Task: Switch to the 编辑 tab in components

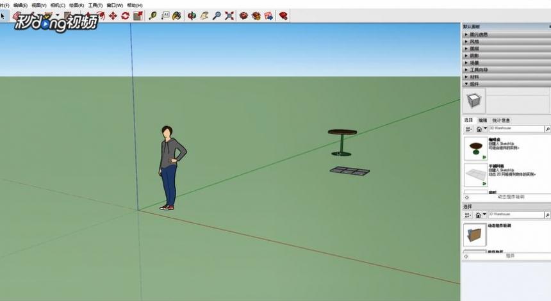Action: point(483,120)
